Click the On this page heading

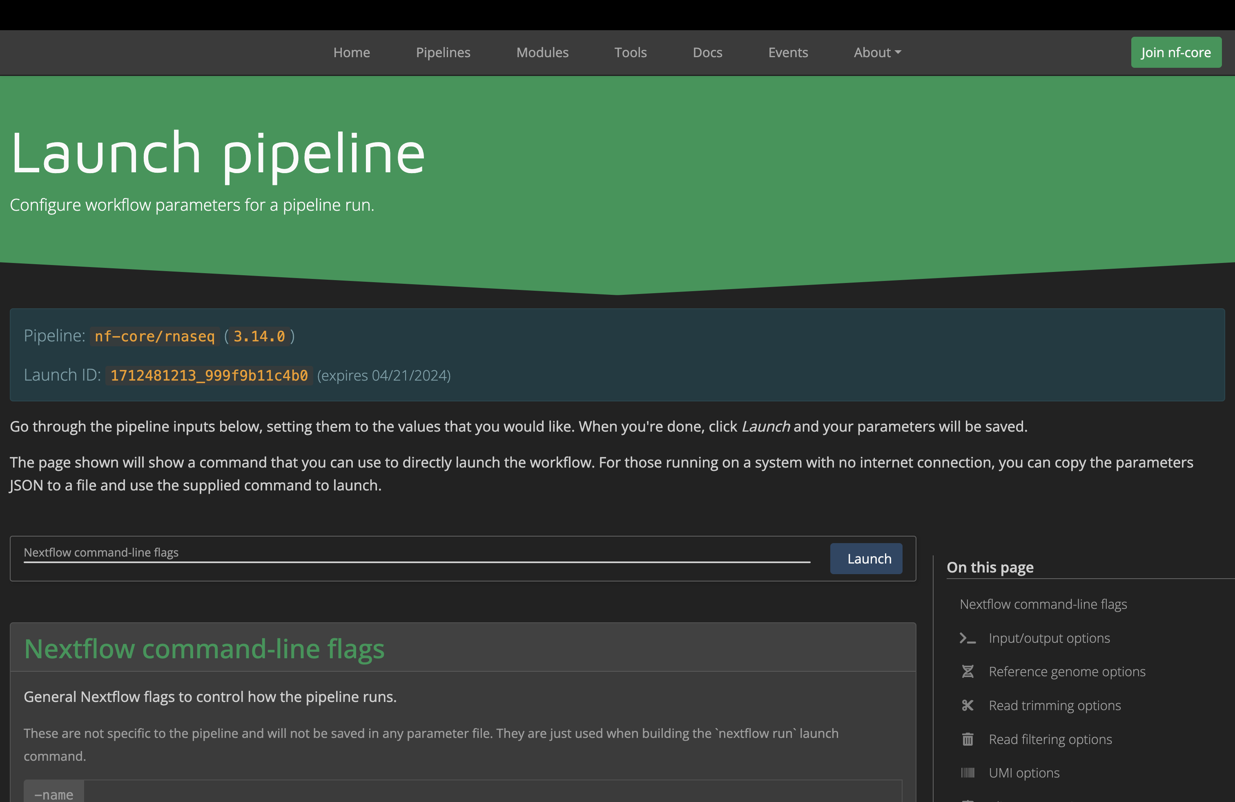[990, 567]
